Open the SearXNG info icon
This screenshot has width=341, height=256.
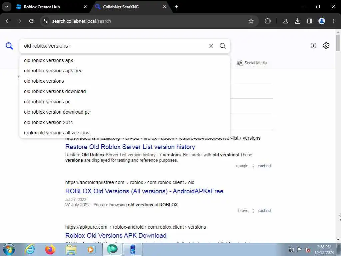[313, 45]
